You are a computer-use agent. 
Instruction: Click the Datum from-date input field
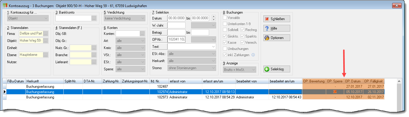(x=176, y=18)
